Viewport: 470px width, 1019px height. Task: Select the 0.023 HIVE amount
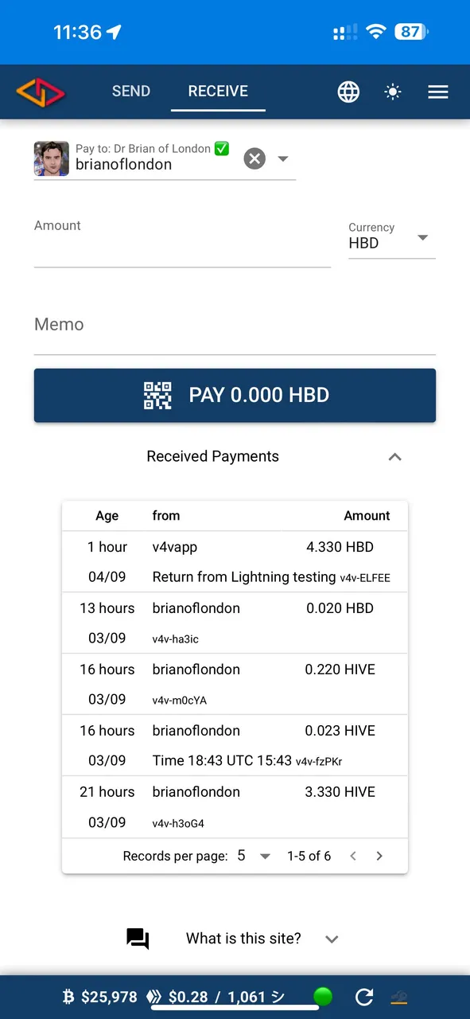coord(340,731)
